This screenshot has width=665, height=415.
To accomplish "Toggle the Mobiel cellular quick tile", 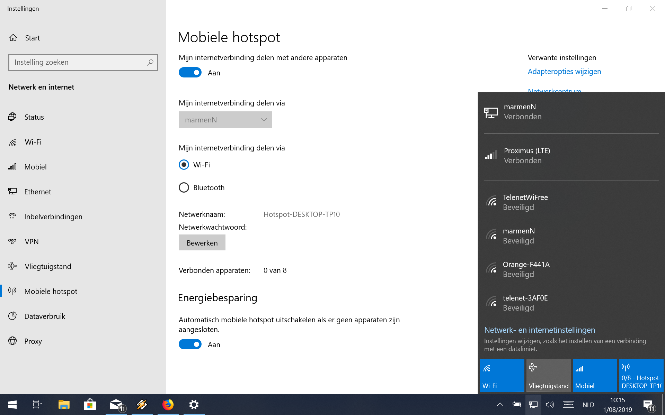I will pyautogui.click(x=594, y=376).
